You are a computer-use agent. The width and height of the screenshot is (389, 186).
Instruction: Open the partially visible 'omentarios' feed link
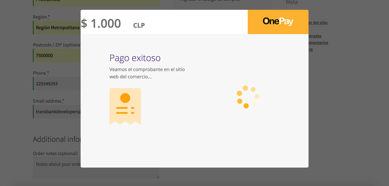click(318, 43)
